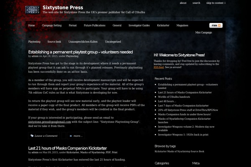Go to the Home menu item

31,25
